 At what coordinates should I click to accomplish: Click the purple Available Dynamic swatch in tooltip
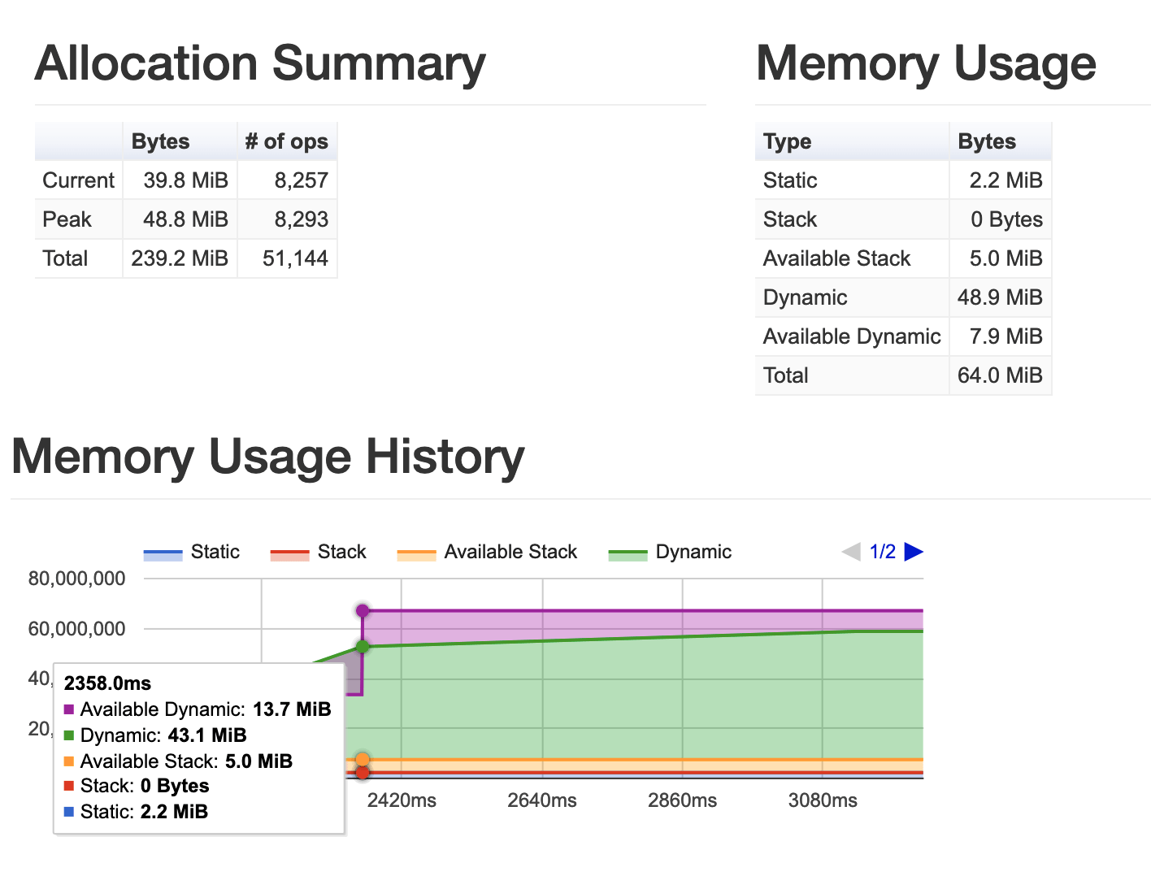point(69,709)
